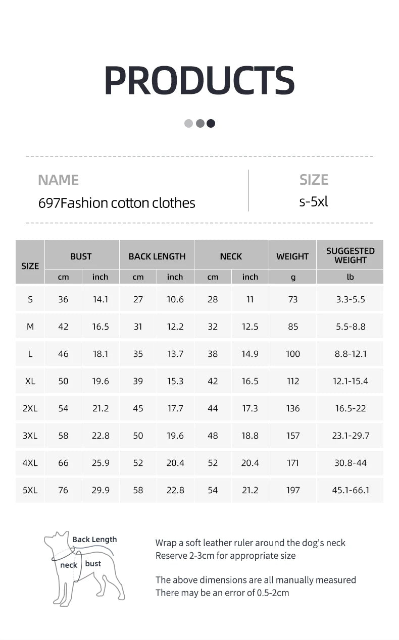Click the 5XL size row label
Viewport: 399px width, 640px height.
pos(30,490)
